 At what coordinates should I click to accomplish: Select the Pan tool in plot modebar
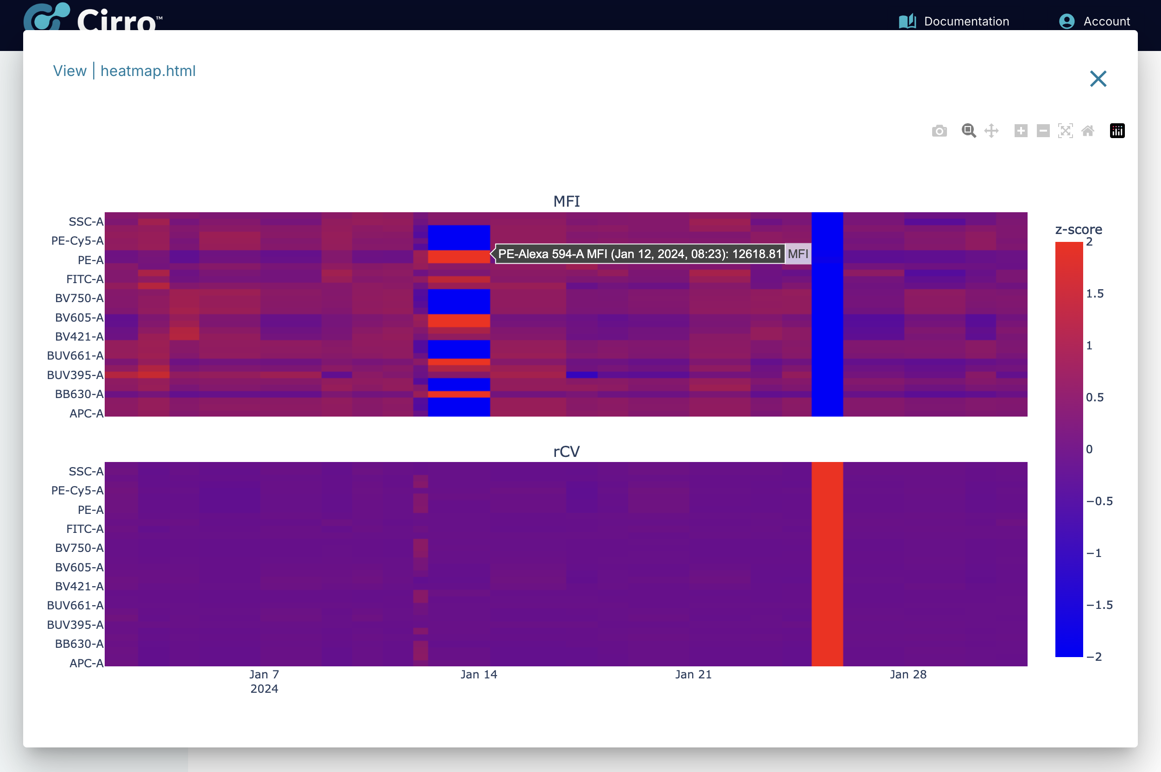click(x=991, y=131)
